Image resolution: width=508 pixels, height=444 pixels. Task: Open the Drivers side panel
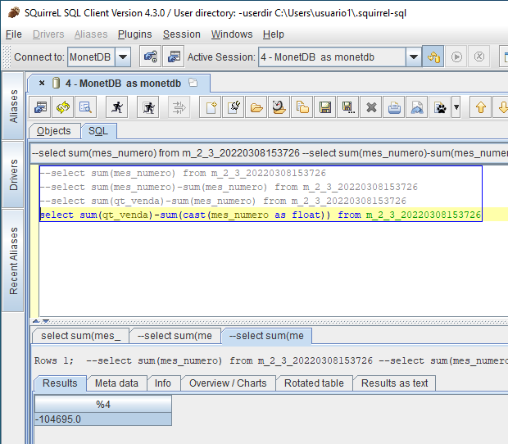click(x=13, y=174)
